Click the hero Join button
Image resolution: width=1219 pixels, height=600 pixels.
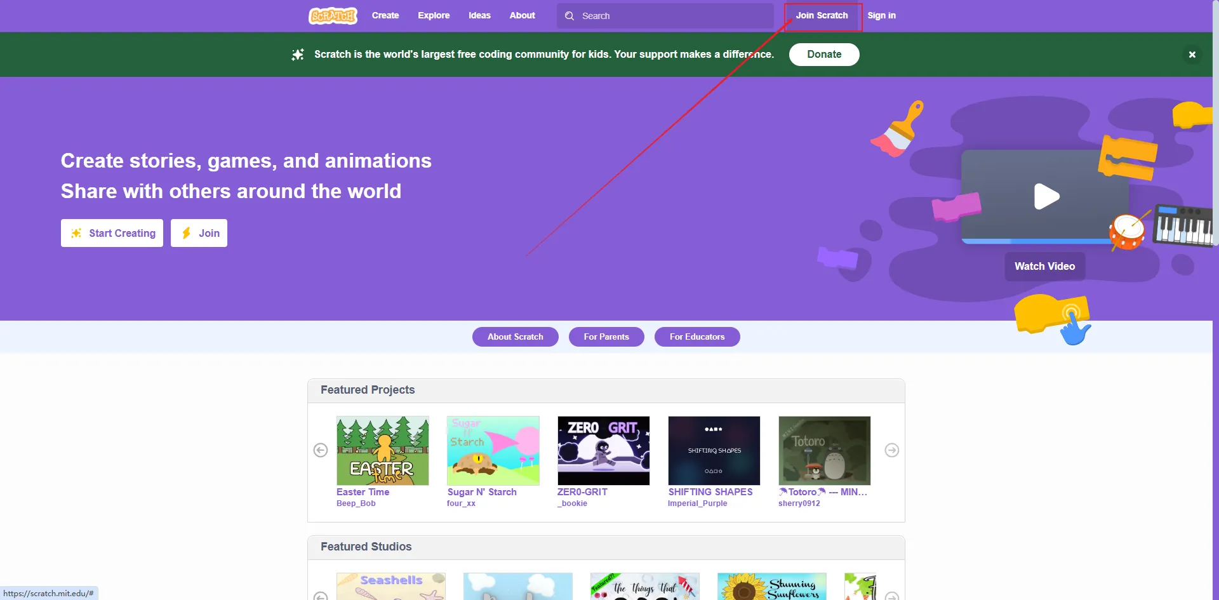199,233
